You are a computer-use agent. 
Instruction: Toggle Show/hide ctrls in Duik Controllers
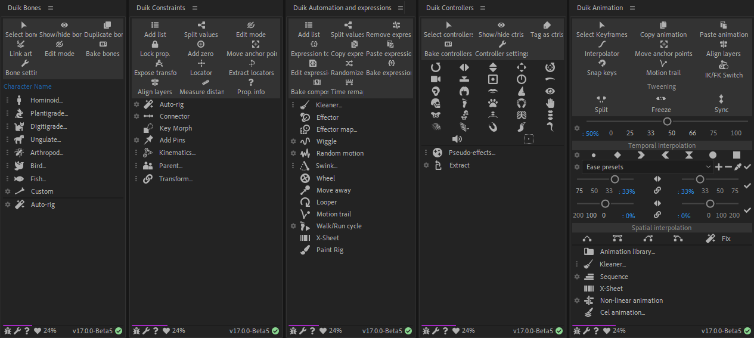pyautogui.click(x=501, y=25)
